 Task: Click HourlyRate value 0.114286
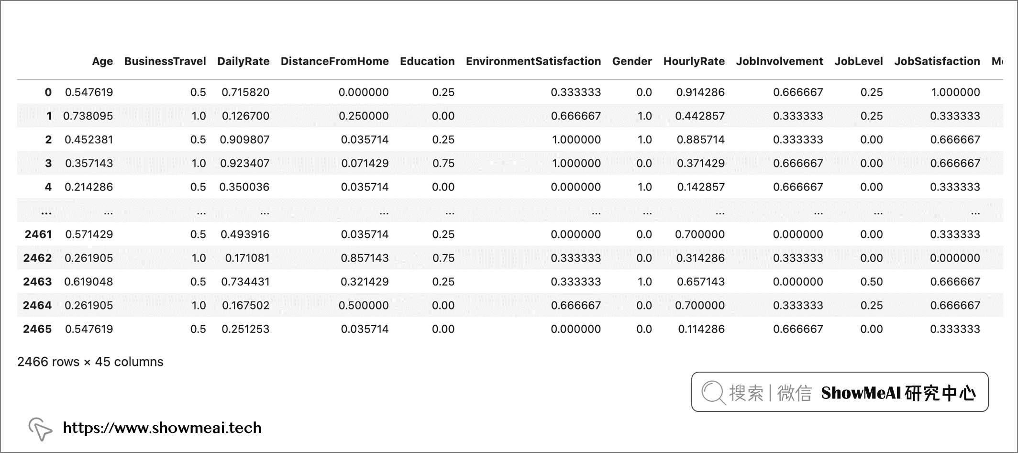pos(701,329)
